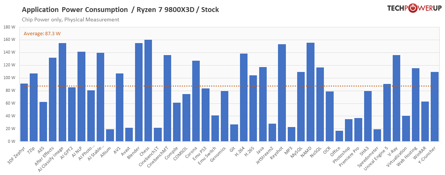Image resolution: width=445 pixels, height=175 pixels.
Task: Select the Corona bar
Action: [196, 101]
